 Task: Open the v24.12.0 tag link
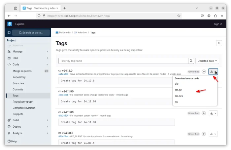pos(67,71)
